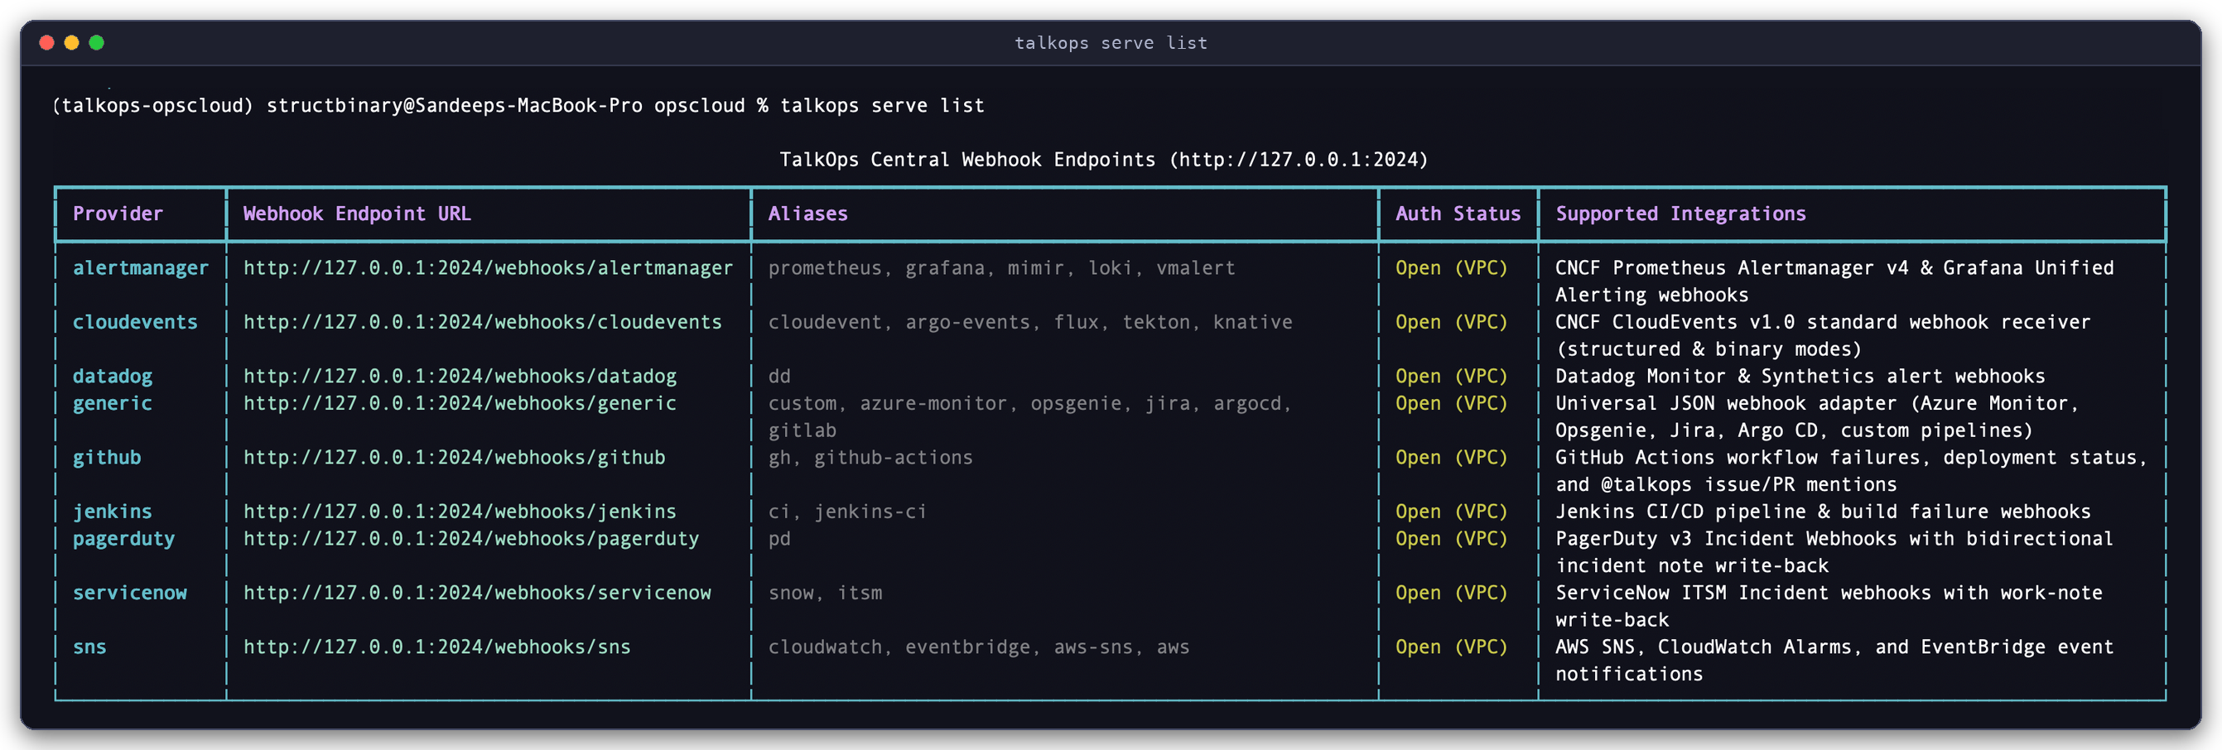2222x750 pixels.
Task: Click the 'sns' provider name
Action: click(89, 647)
